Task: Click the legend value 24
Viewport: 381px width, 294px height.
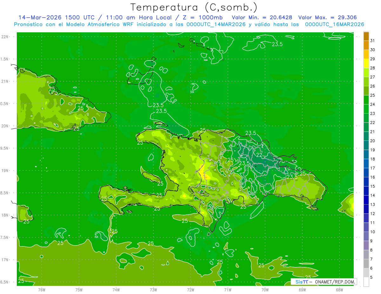Action: (373, 104)
